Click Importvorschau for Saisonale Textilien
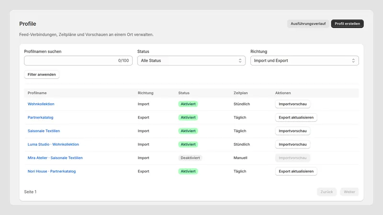Image resolution: width=383 pixels, height=215 pixels. [x=293, y=131]
